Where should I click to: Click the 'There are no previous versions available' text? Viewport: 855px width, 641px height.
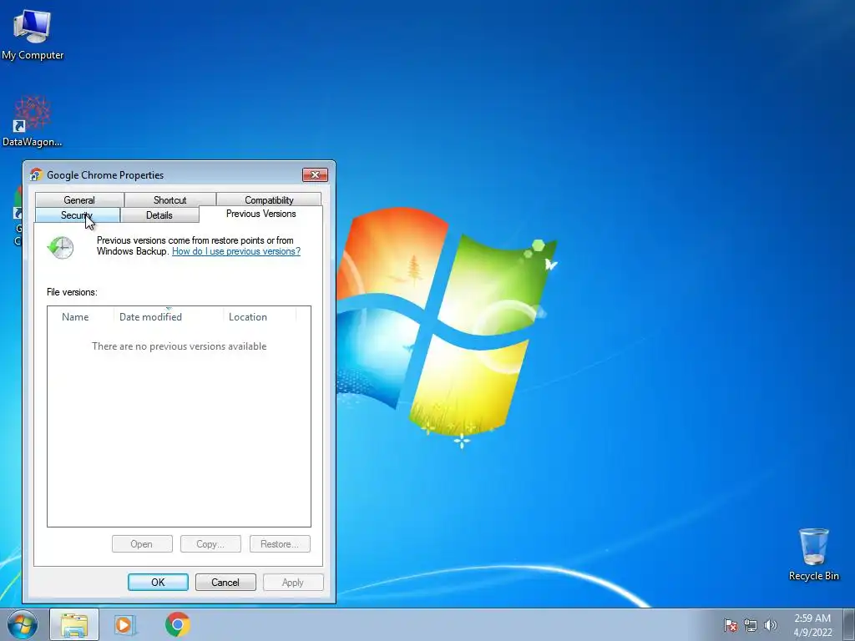coord(179,346)
